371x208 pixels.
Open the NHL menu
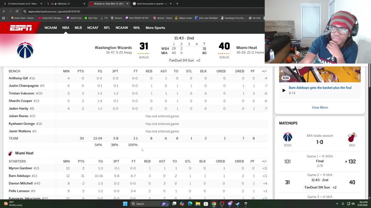point(137,28)
